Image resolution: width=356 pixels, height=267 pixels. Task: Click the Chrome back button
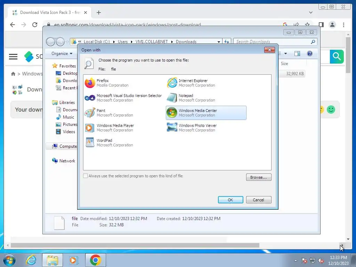click(13, 25)
